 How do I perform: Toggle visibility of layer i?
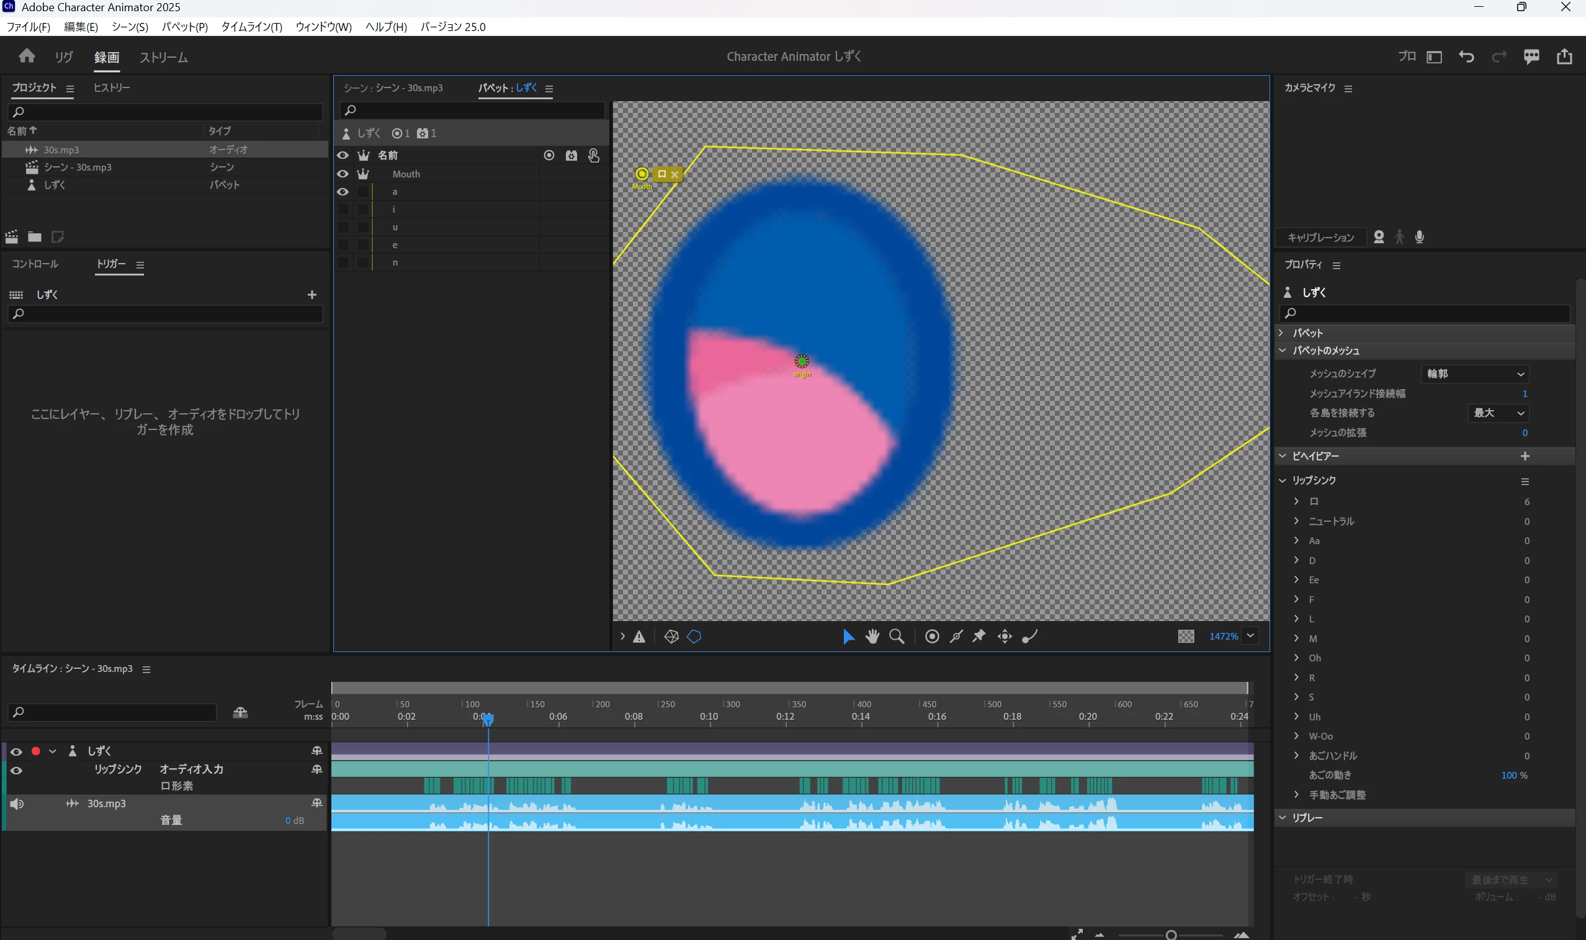coord(343,209)
